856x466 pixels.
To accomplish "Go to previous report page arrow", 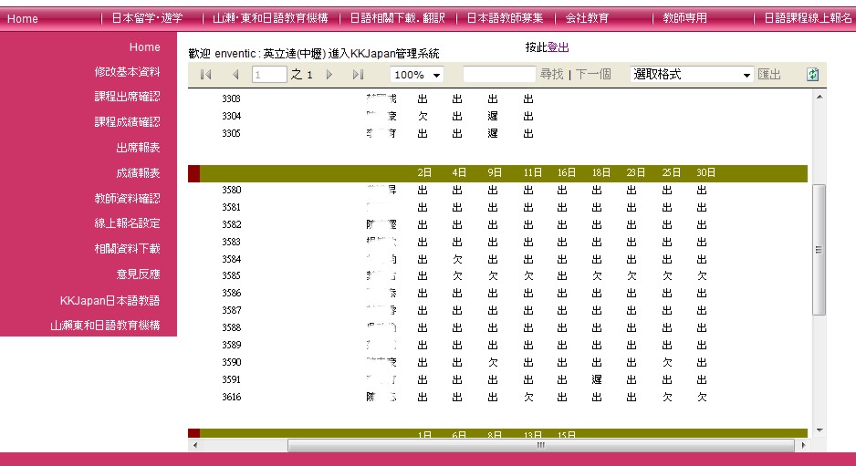I will coord(235,74).
